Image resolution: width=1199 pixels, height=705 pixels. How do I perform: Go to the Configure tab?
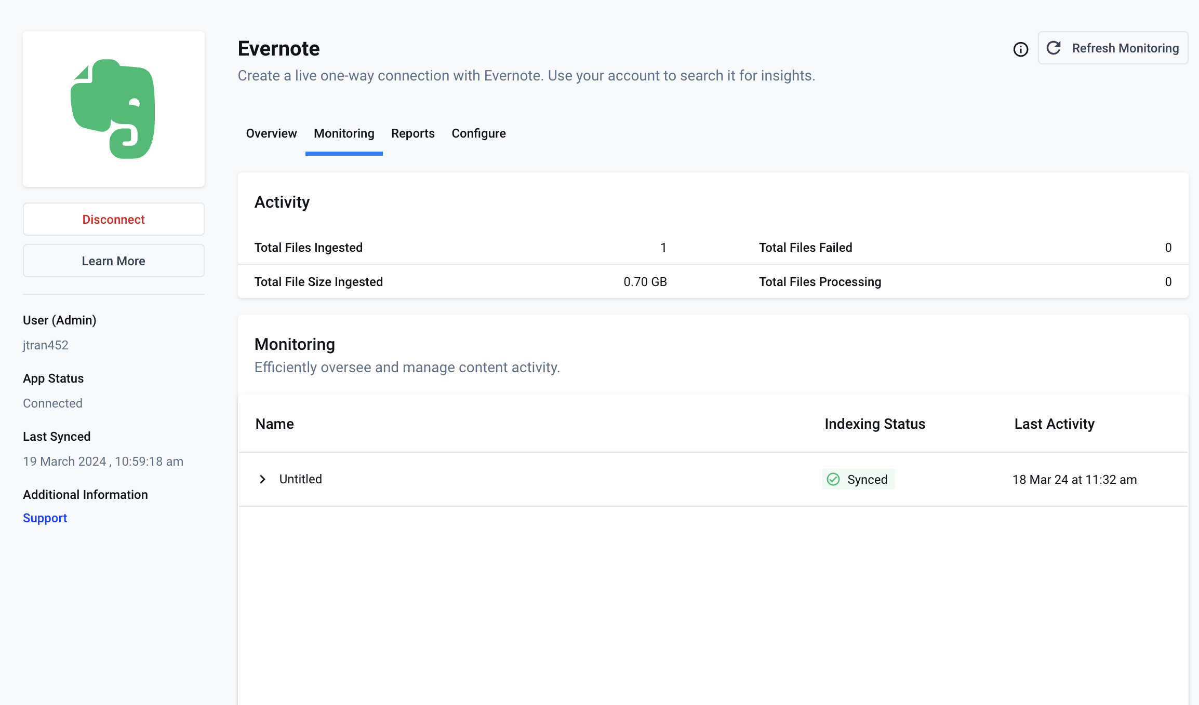[x=478, y=133]
